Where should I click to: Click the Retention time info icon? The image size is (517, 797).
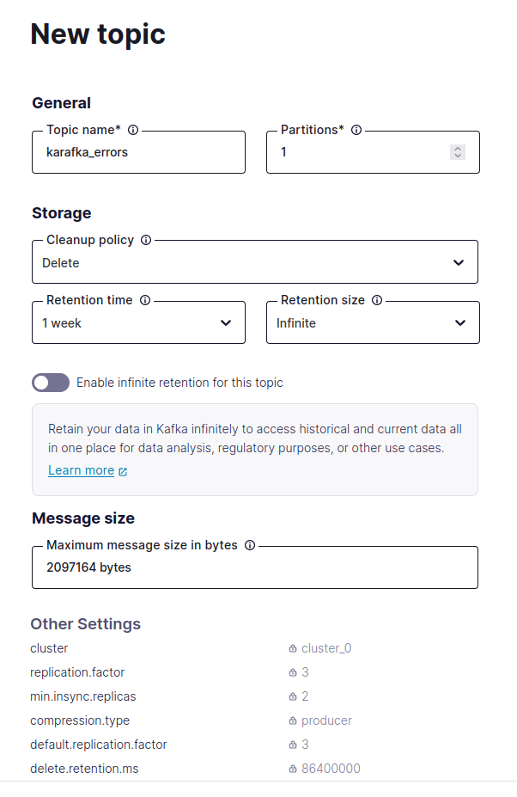144,300
